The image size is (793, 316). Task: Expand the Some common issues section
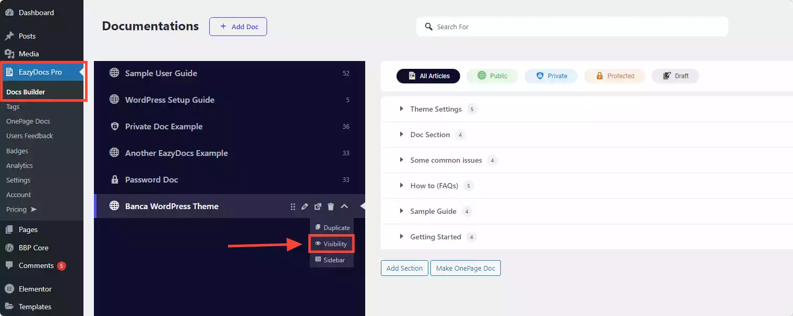coord(401,160)
